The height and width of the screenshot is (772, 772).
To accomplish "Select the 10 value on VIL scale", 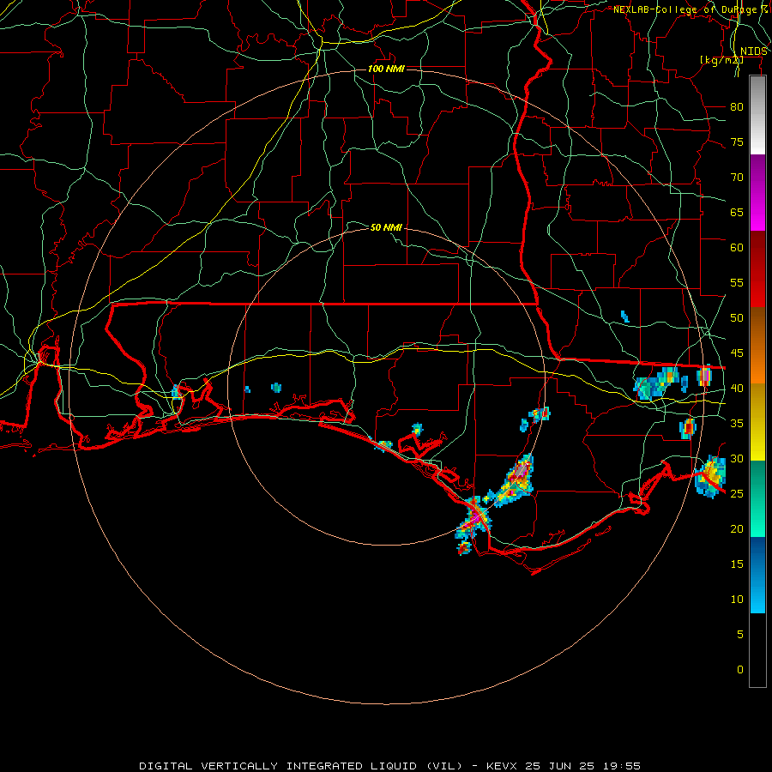I will (x=737, y=600).
